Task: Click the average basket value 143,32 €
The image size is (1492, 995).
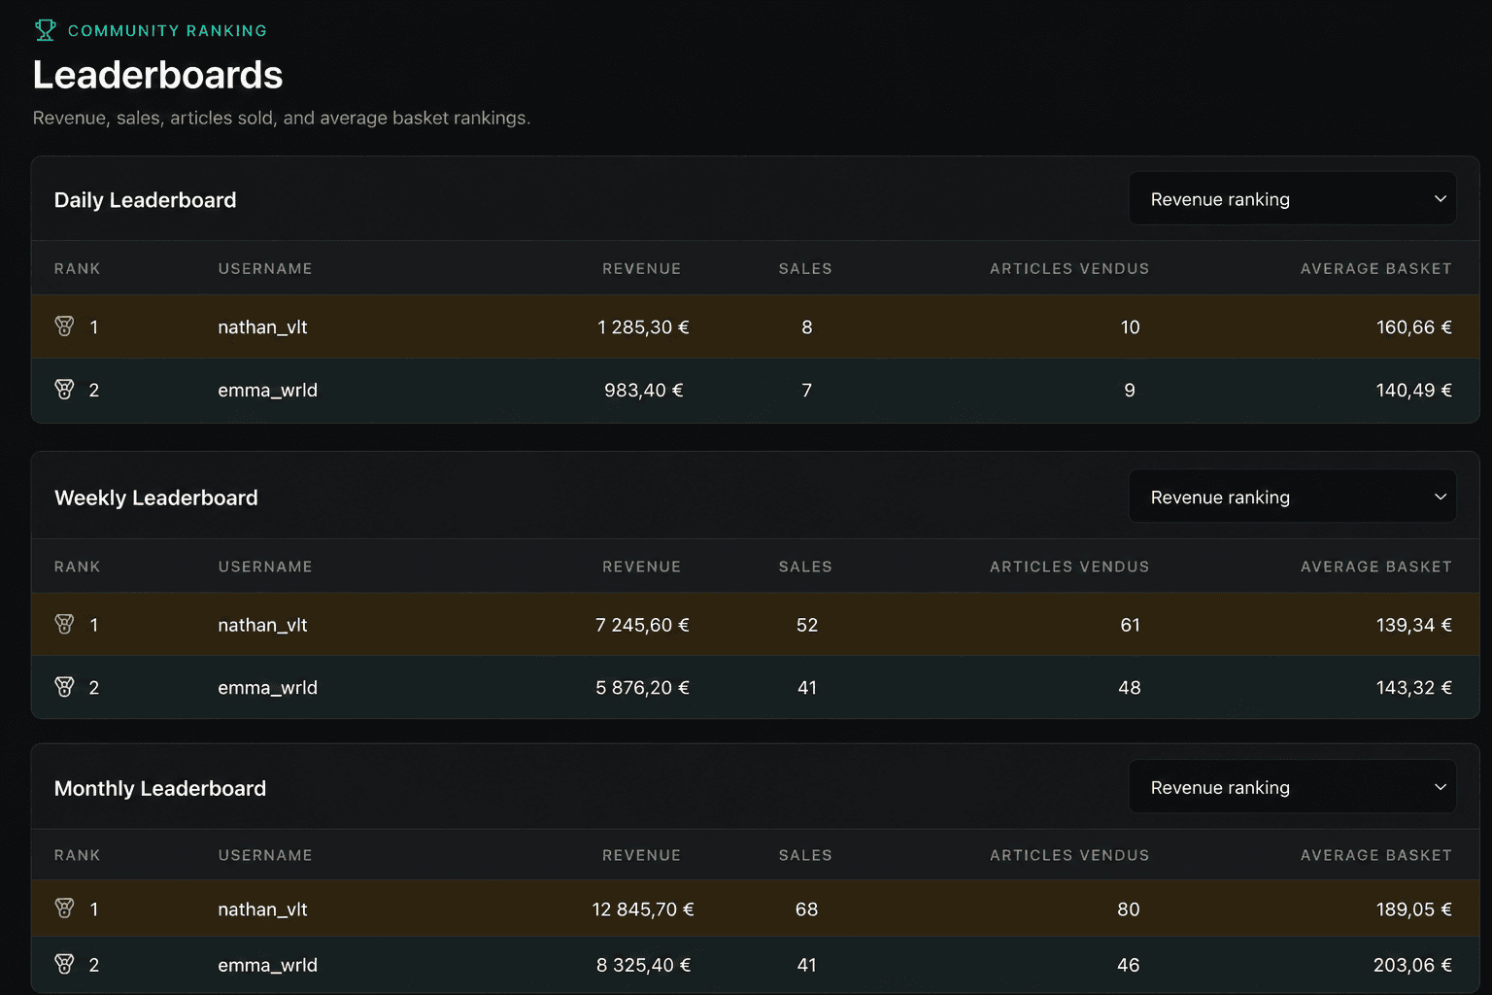Action: pyautogui.click(x=1413, y=688)
